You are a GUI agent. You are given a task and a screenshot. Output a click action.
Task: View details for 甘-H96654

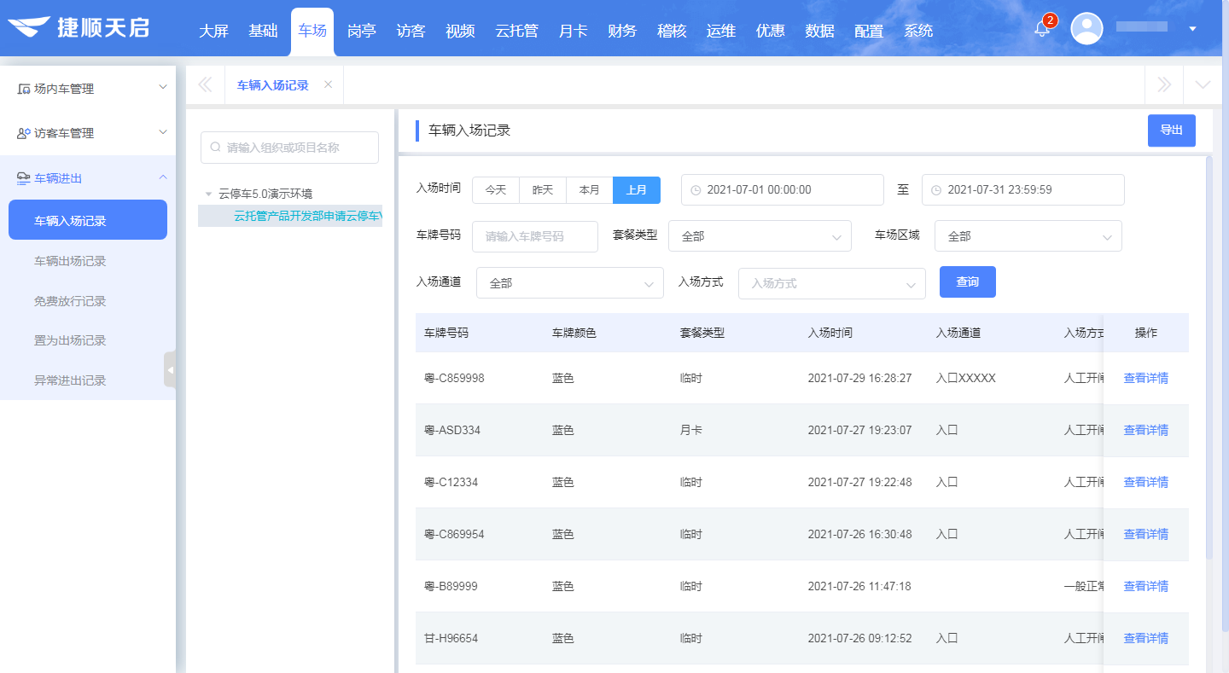(1146, 638)
